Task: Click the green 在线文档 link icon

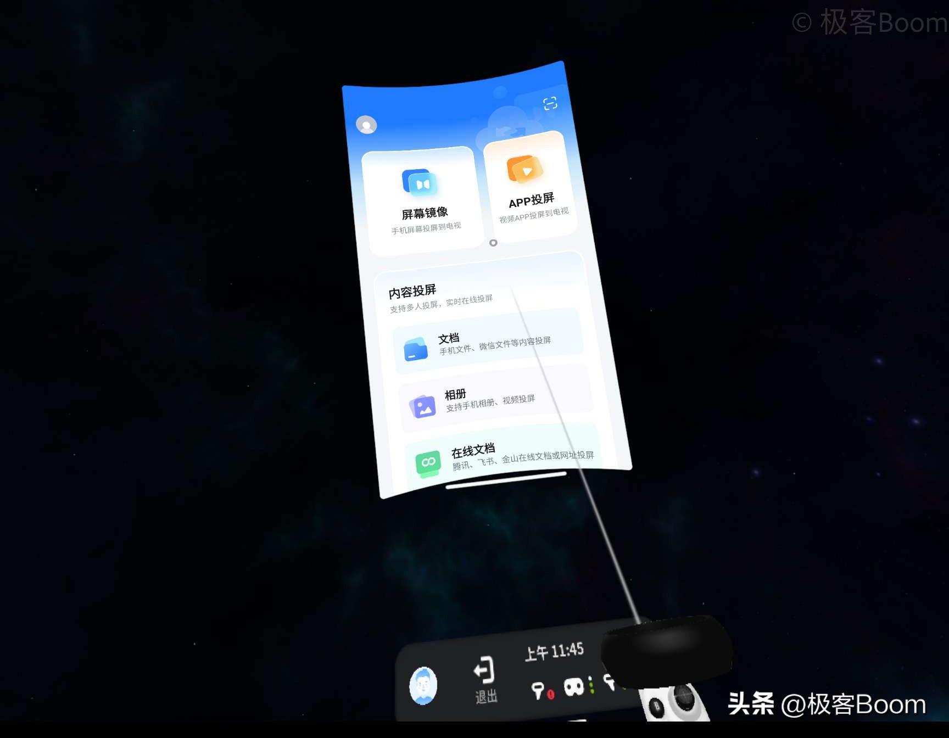Action: pyautogui.click(x=428, y=463)
